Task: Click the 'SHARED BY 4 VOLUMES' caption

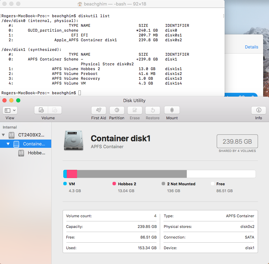Action: click(x=237, y=151)
